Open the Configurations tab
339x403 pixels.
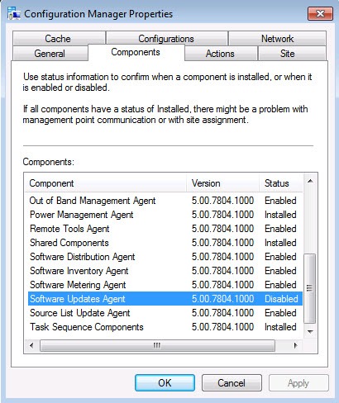(166, 39)
